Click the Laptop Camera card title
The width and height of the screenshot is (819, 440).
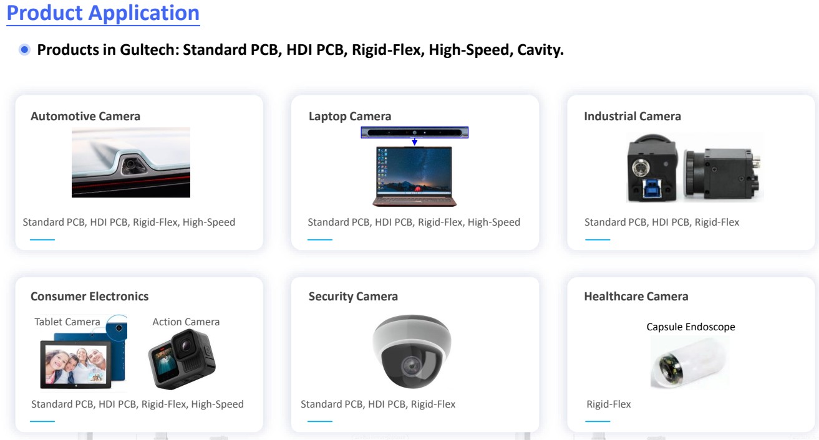tap(350, 117)
